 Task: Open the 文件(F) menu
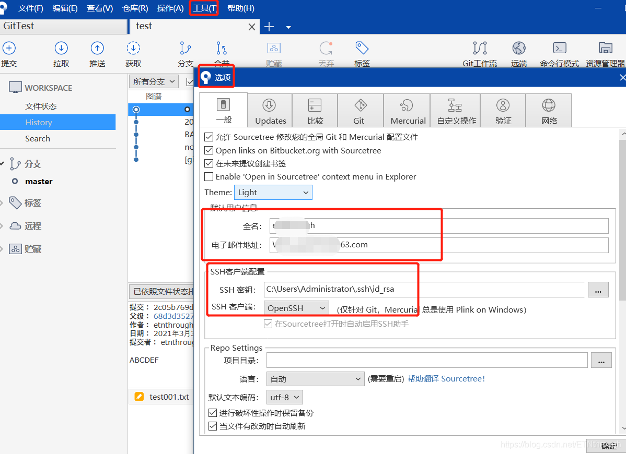tap(31, 8)
